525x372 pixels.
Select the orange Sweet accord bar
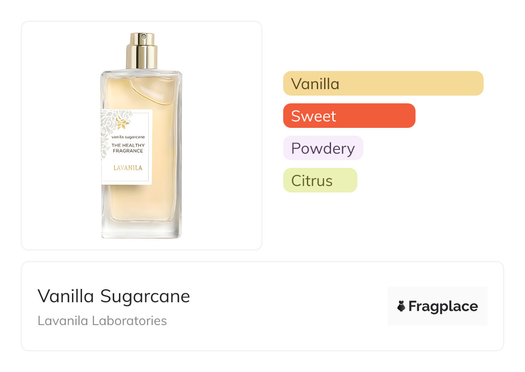(349, 116)
